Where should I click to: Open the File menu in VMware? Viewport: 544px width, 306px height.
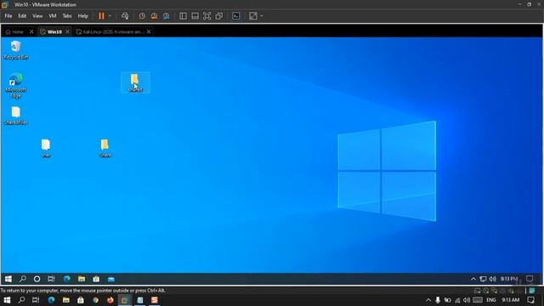(8, 16)
